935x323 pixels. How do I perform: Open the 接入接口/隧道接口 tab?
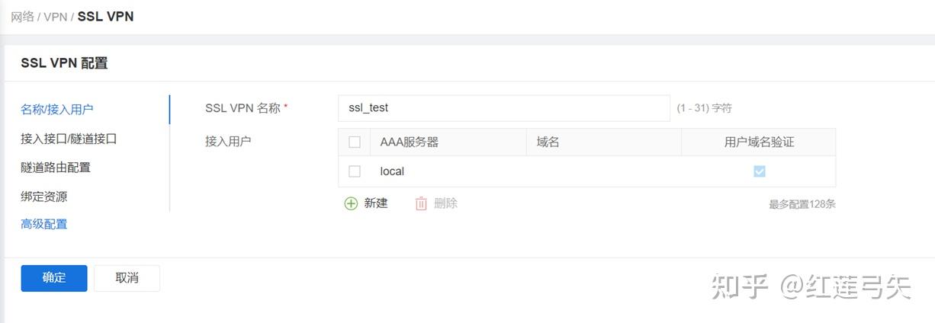69,139
